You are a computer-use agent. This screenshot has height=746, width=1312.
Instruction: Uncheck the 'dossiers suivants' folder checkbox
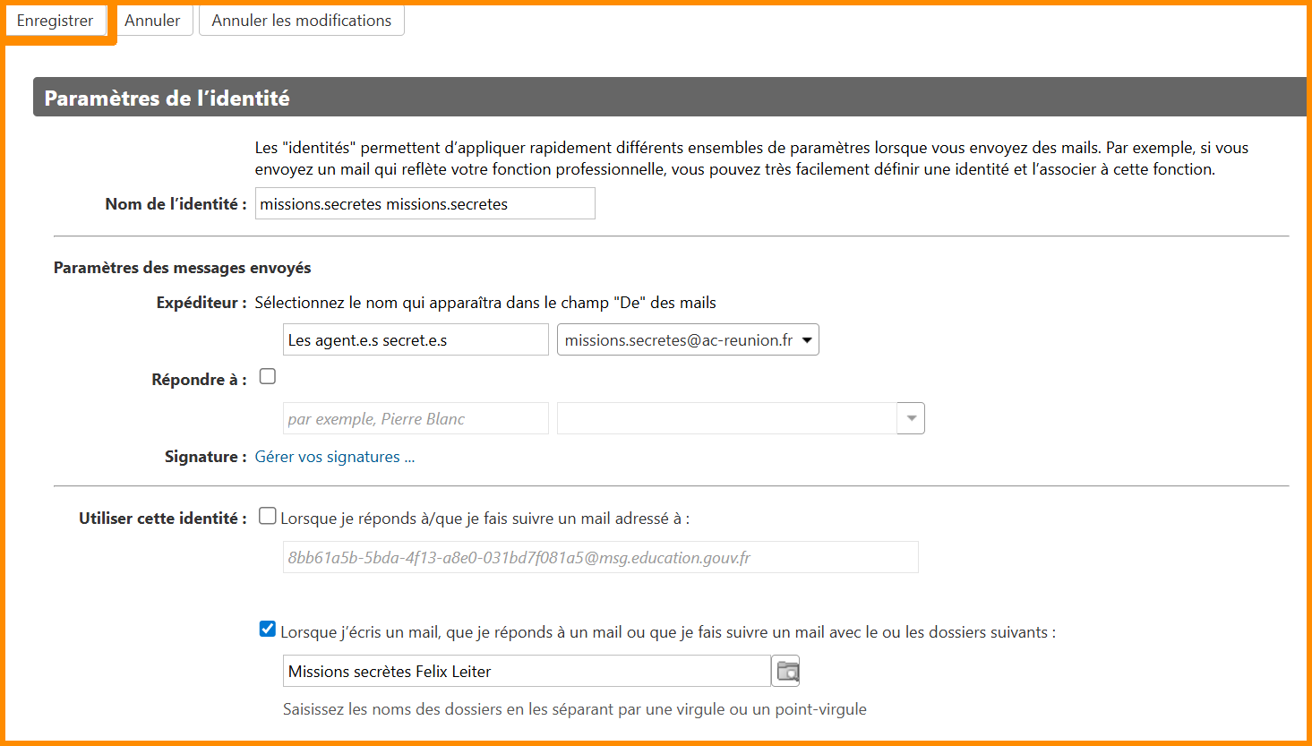(x=267, y=630)
